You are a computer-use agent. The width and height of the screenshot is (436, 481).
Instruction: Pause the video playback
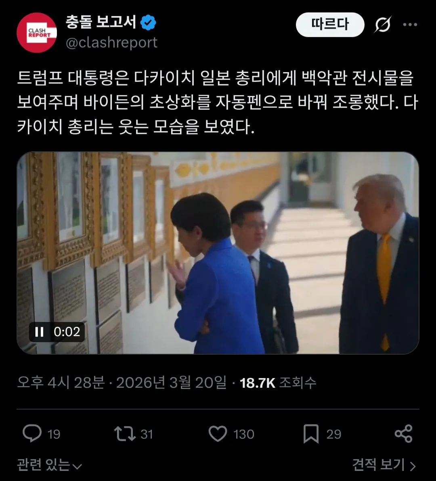coord(39,332)
